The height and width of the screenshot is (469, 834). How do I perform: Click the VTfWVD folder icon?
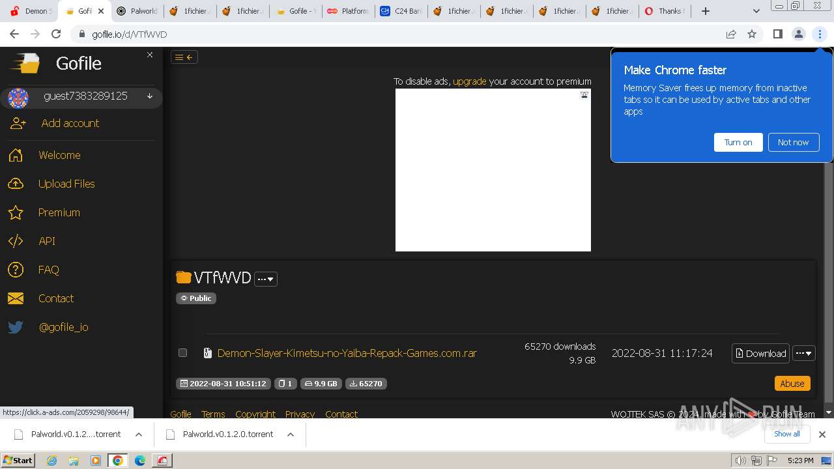[x=184, y=277]
